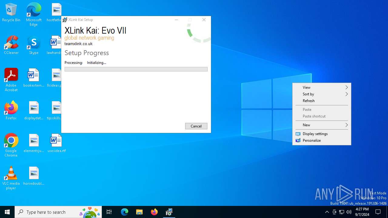This screenshot has height=218, width=388.
Task: Expand the View submenu in context menu
Action: click(x=322, y=88)
